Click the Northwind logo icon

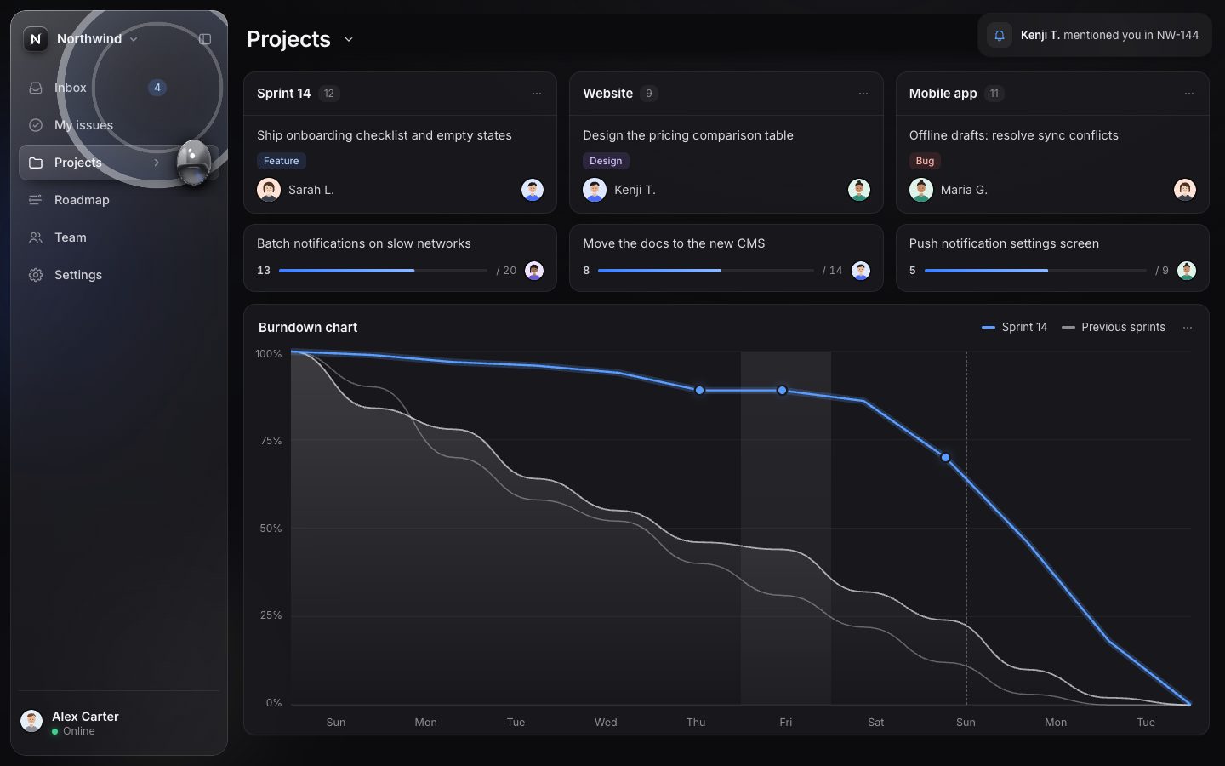pyautogui.click(x=36, y=39)
